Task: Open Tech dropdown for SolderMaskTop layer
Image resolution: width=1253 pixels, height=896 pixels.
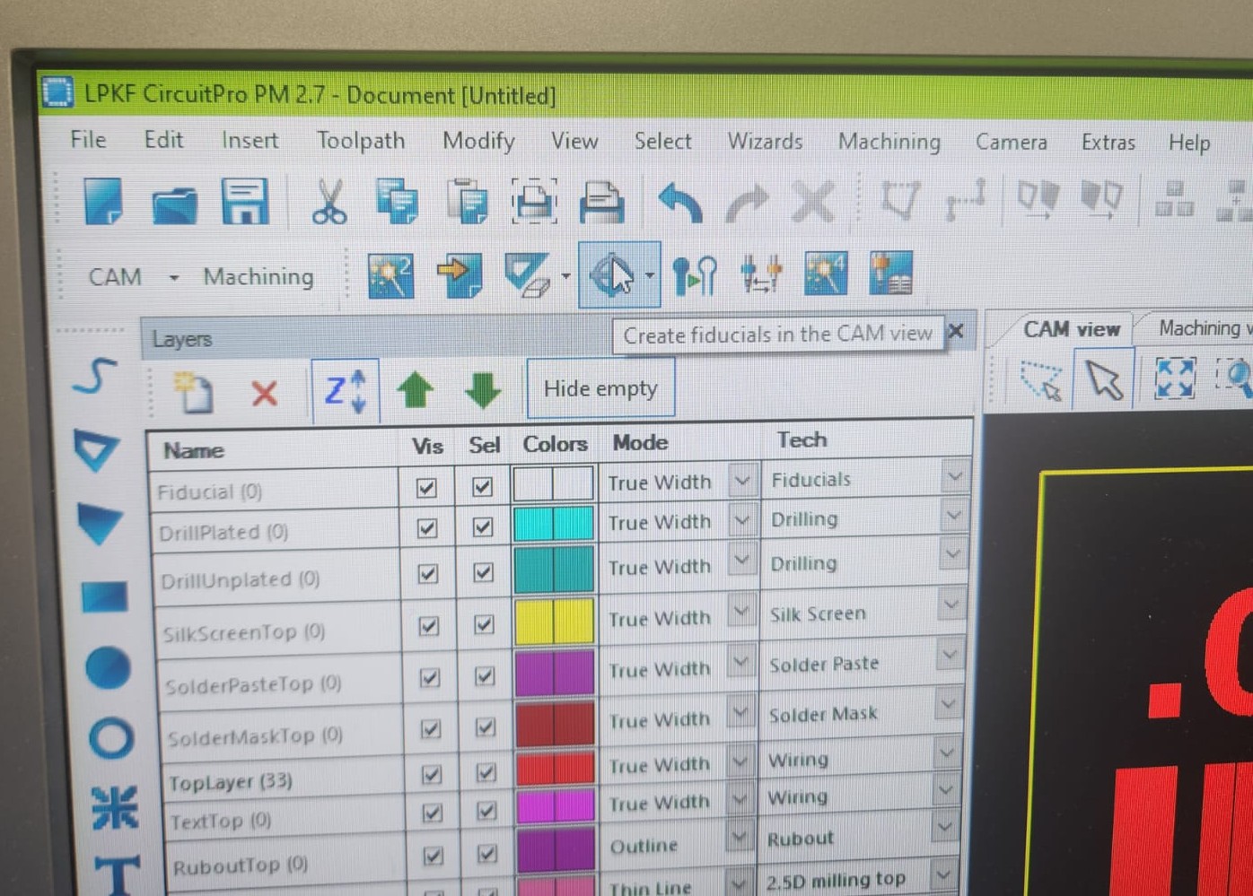Action: 947,706
